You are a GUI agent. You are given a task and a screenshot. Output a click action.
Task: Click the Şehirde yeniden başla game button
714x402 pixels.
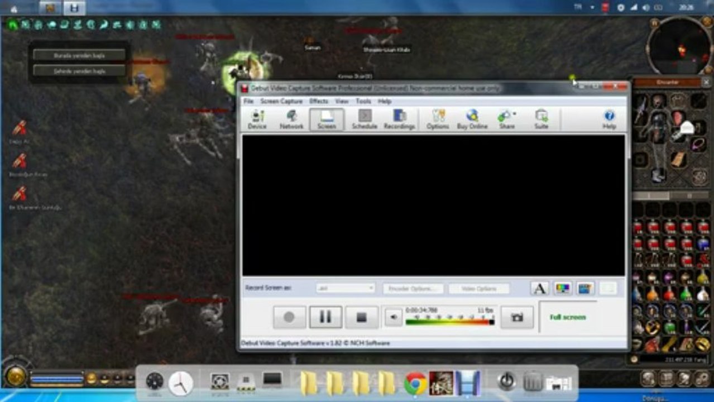tap(79, 71)
